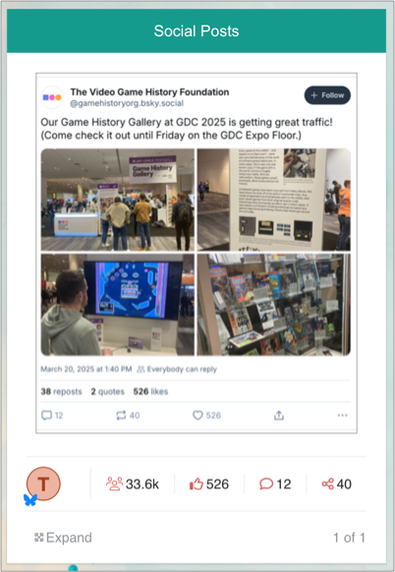Click the audience reach icon showing 33.6k
Screen dimensions: 395x572
tap(114, 485)
